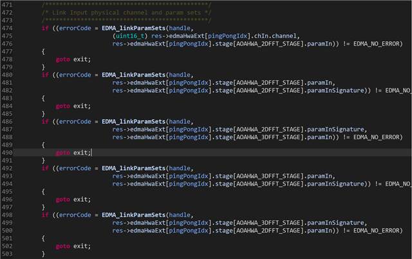The height and width of the screenshot is (259, 412).
Task: Click paramIn on line 481
Action: click(x=319, y=83)
